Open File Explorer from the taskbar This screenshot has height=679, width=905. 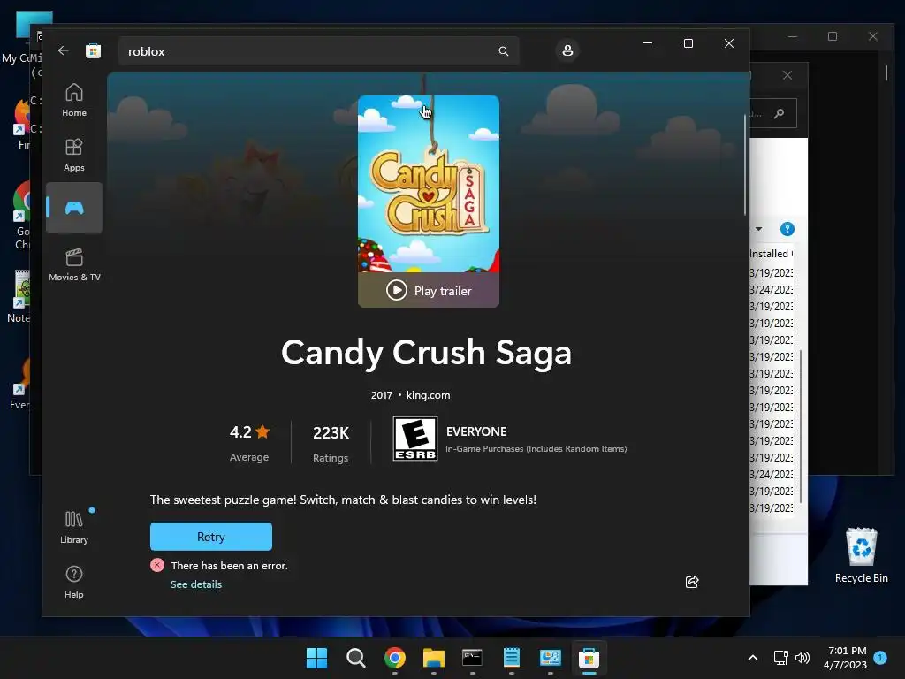tap(433, 658)
